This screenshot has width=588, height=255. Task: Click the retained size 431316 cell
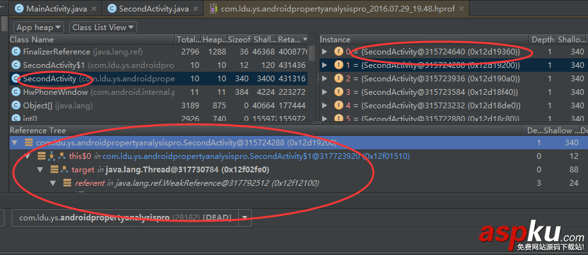point(292,79)
